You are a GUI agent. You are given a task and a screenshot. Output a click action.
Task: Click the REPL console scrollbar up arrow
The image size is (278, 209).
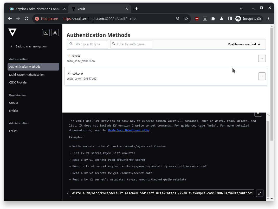[x=268, y=115]
